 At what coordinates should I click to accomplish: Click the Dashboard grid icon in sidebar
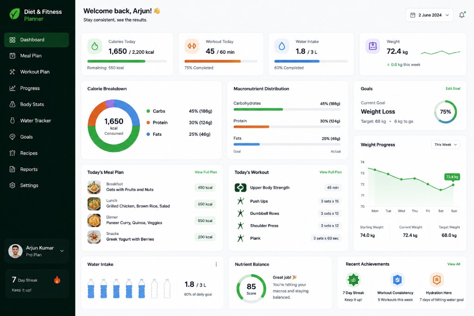pyautogui.click(x=12, y=40)
